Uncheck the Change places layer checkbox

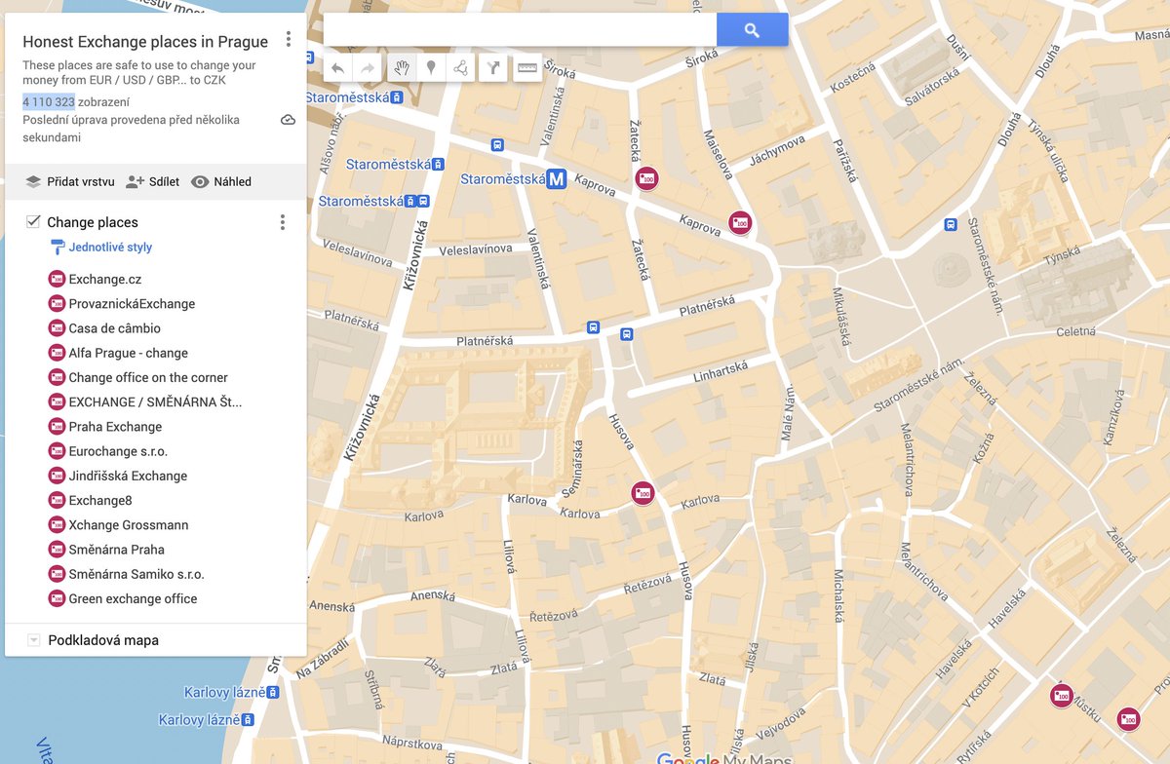coord(33,222)
